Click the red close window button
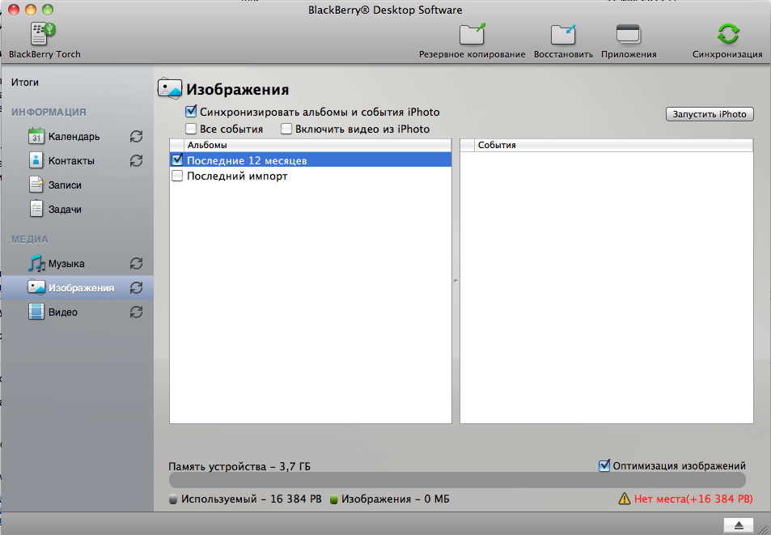This screenshot has height=535, width=771. pos(14,10)
